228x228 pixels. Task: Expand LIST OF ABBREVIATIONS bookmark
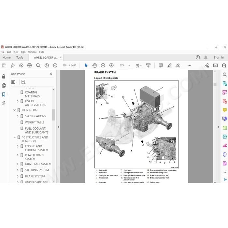click(x=18, y=101)
